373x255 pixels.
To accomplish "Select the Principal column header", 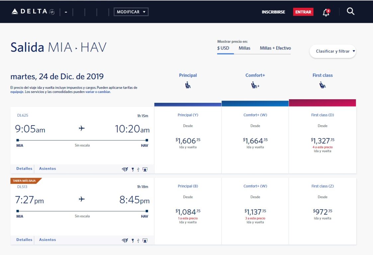I will point(188,75).
